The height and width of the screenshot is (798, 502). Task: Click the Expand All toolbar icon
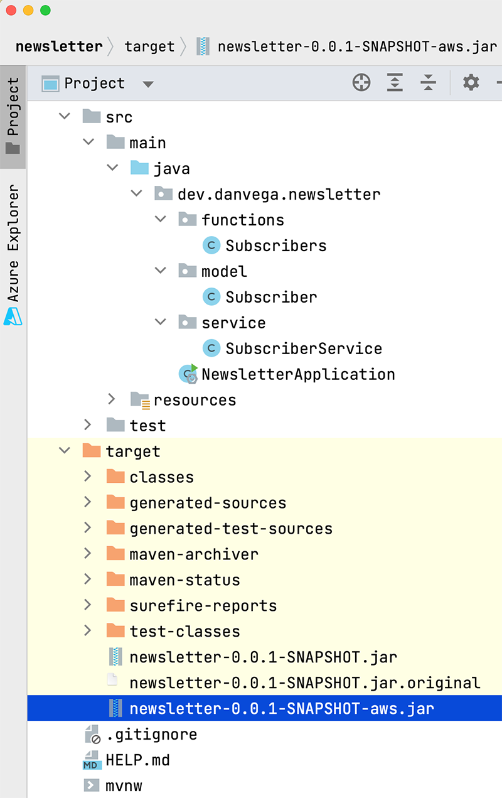pyautogui.click(x=395, y=83)
